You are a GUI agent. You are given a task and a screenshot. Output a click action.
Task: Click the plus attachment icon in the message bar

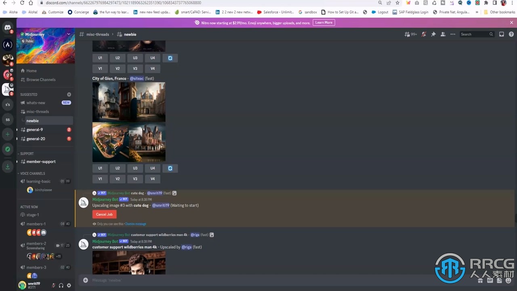(86, 280)
